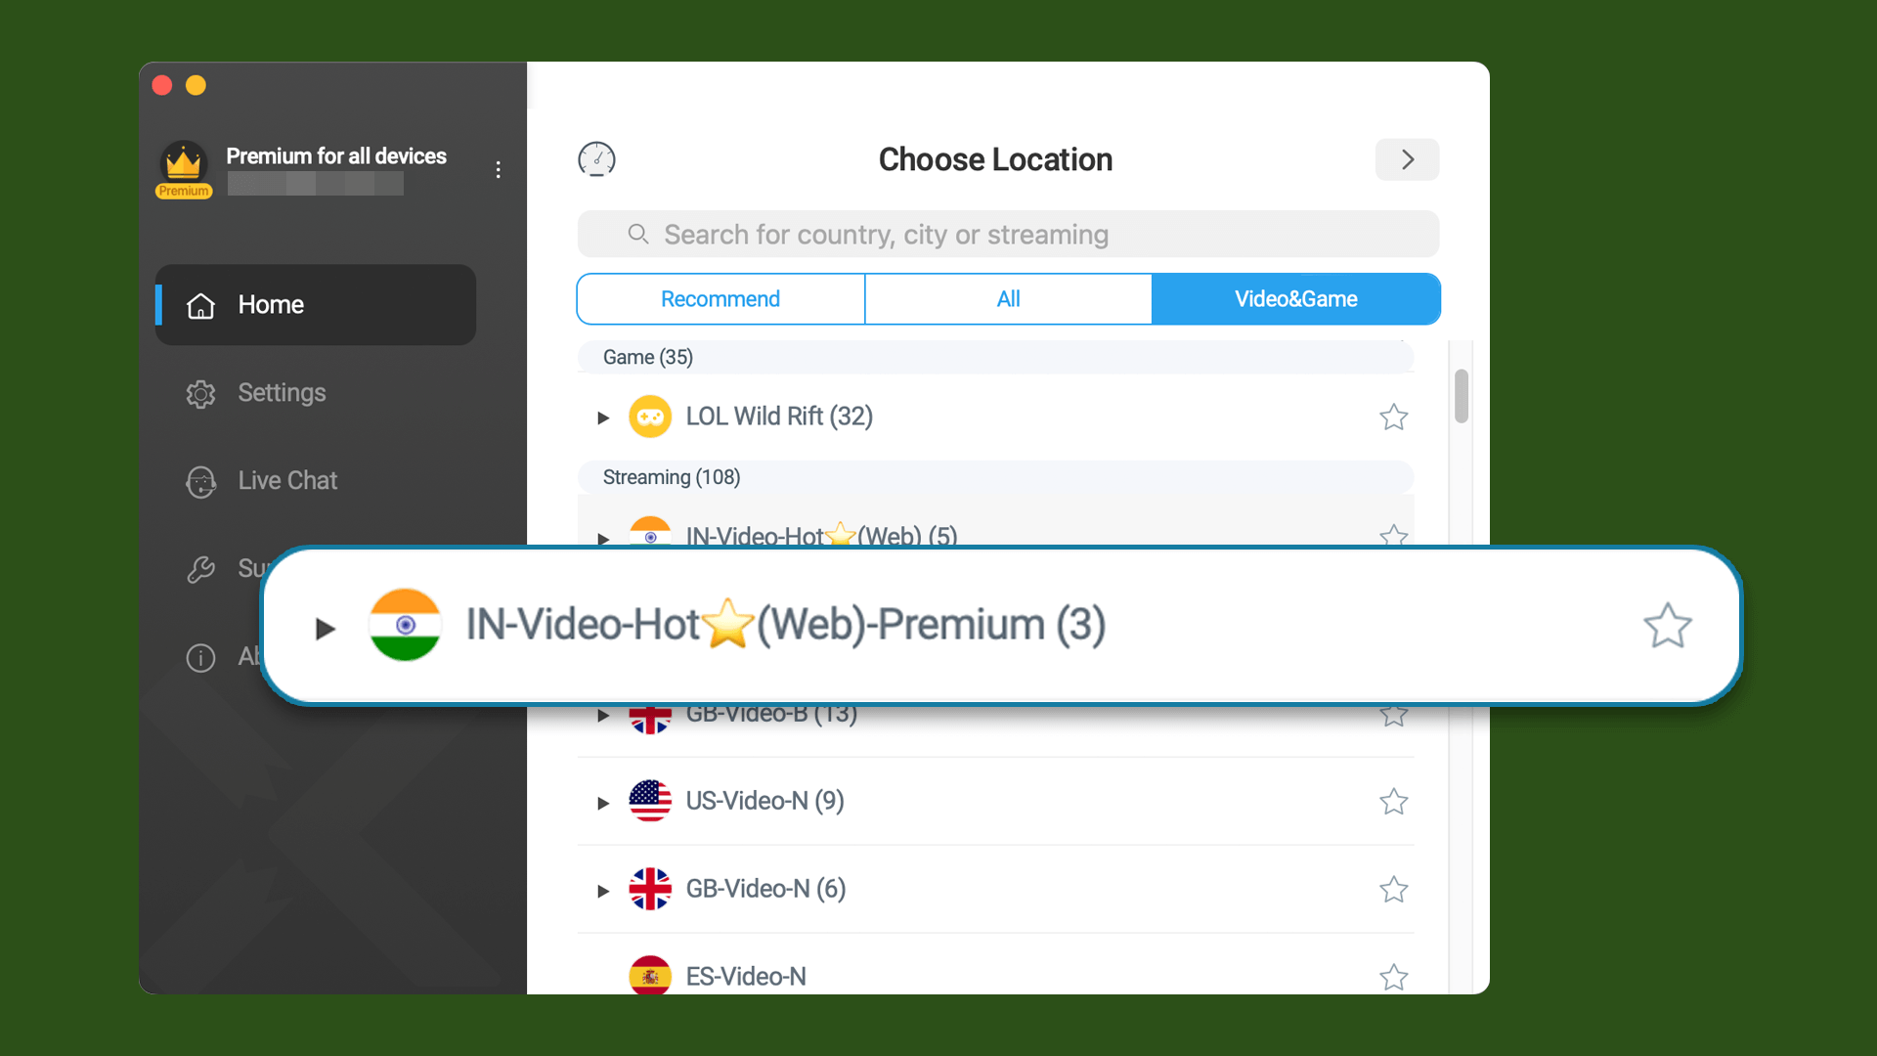Image resolution: width=1877 pixels, height=1056 pixels.
Task: Expand the US-Video-N server group
Action: (x=603, y=803)
